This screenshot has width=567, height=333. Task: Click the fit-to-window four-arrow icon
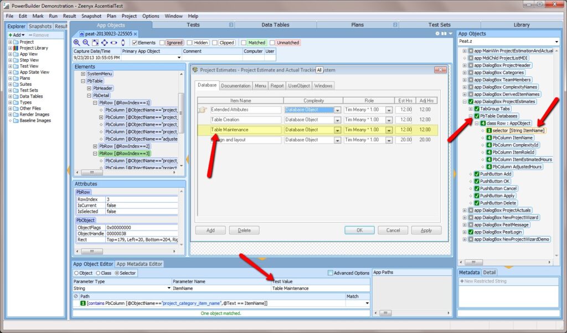click(x=104, y=43)
